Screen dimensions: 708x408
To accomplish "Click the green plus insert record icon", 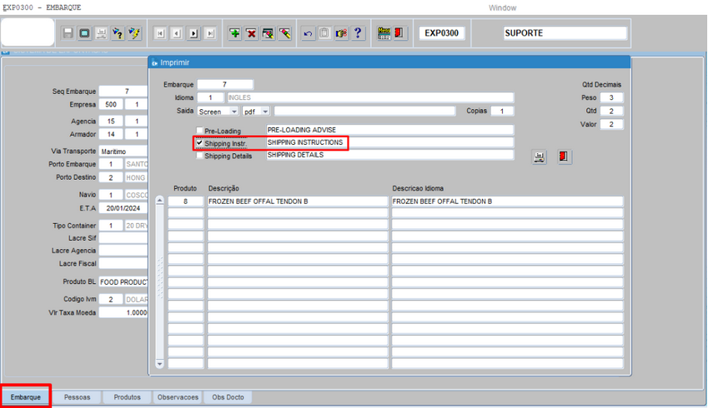I will [234, 33].
